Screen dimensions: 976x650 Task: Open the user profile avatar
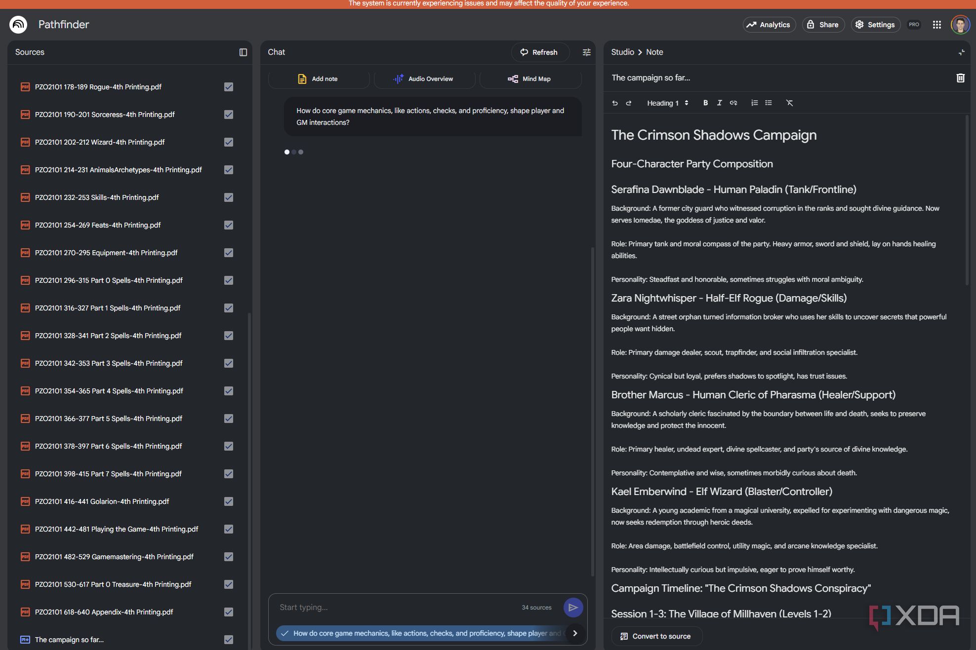(x=960, y=25)
